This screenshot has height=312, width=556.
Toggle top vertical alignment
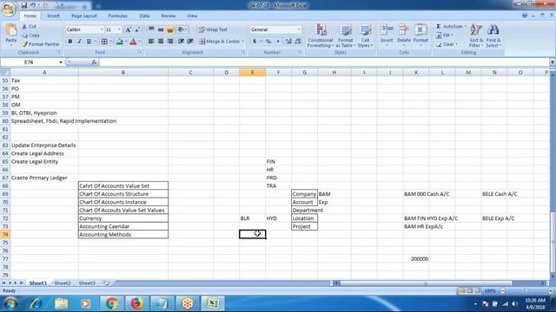pyautogui.click(x=151, y=29)
